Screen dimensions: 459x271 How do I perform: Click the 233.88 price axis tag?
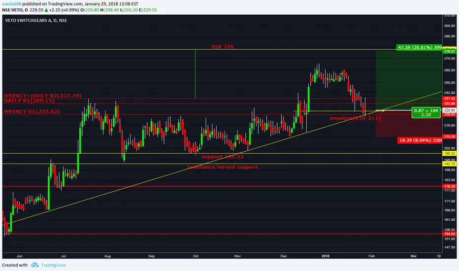(x=449, y=103)
